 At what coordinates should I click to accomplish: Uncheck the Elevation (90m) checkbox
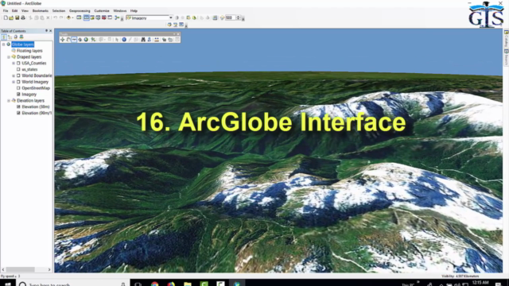click(x=18, y=113)
